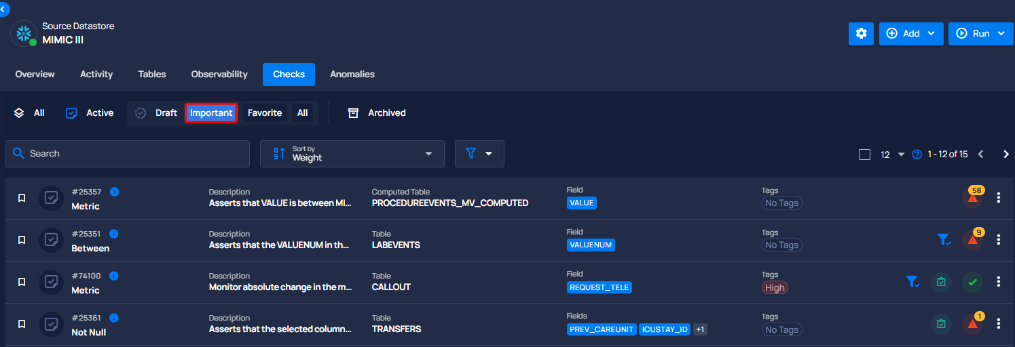
Task: Open info icon next to #25351
Action: click(x=114, y=234)
